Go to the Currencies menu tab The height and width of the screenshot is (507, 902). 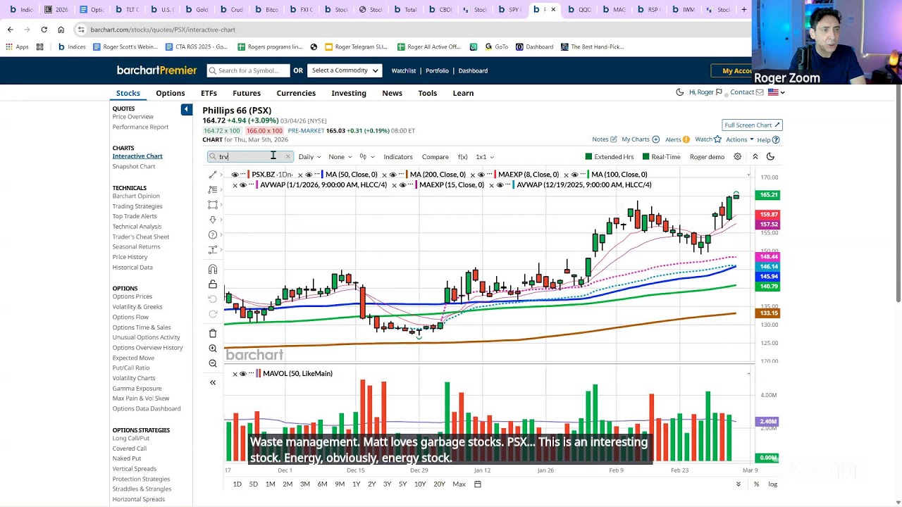296,93
